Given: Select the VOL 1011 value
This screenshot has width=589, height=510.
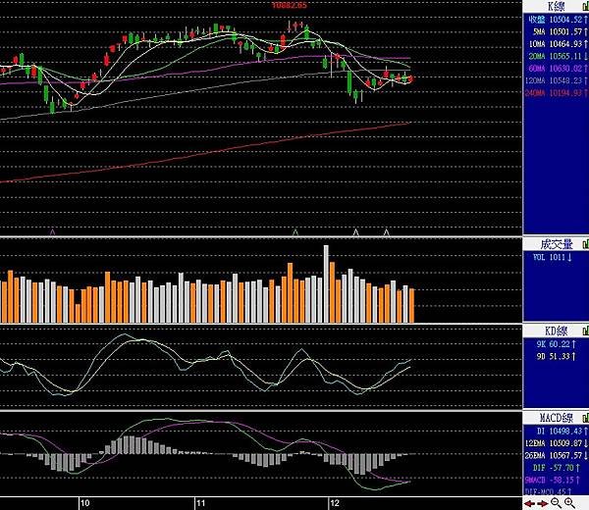Looking at the screenshot, I should 552,257.
